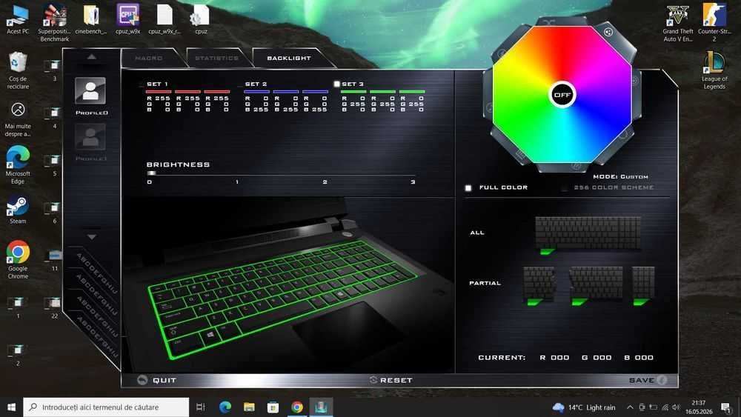Launch Steam from the desktop
Image resolution: width=741 pixels, height=417 pixels.
18,209
